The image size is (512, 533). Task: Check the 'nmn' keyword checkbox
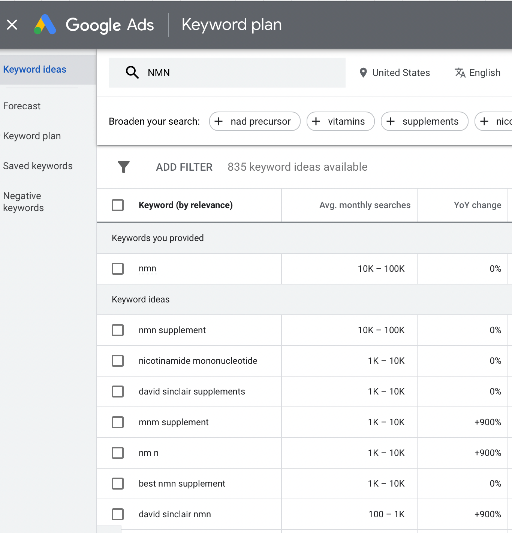(118, 269)
